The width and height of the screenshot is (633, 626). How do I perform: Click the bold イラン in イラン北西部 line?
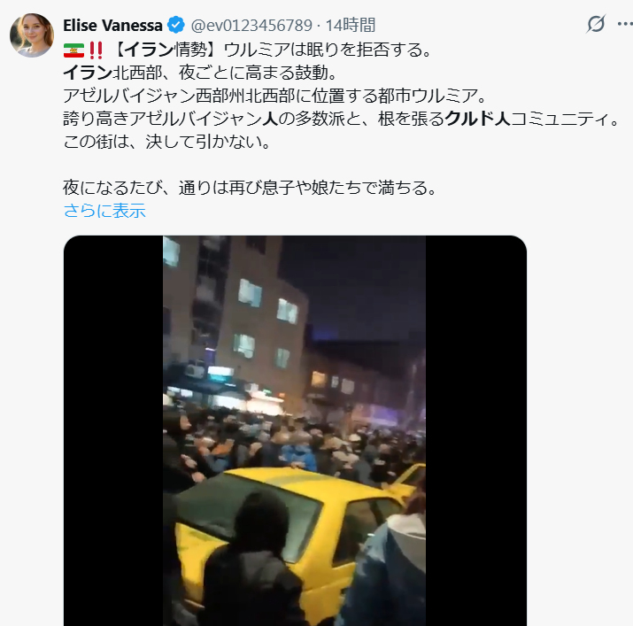click(88, 73)
